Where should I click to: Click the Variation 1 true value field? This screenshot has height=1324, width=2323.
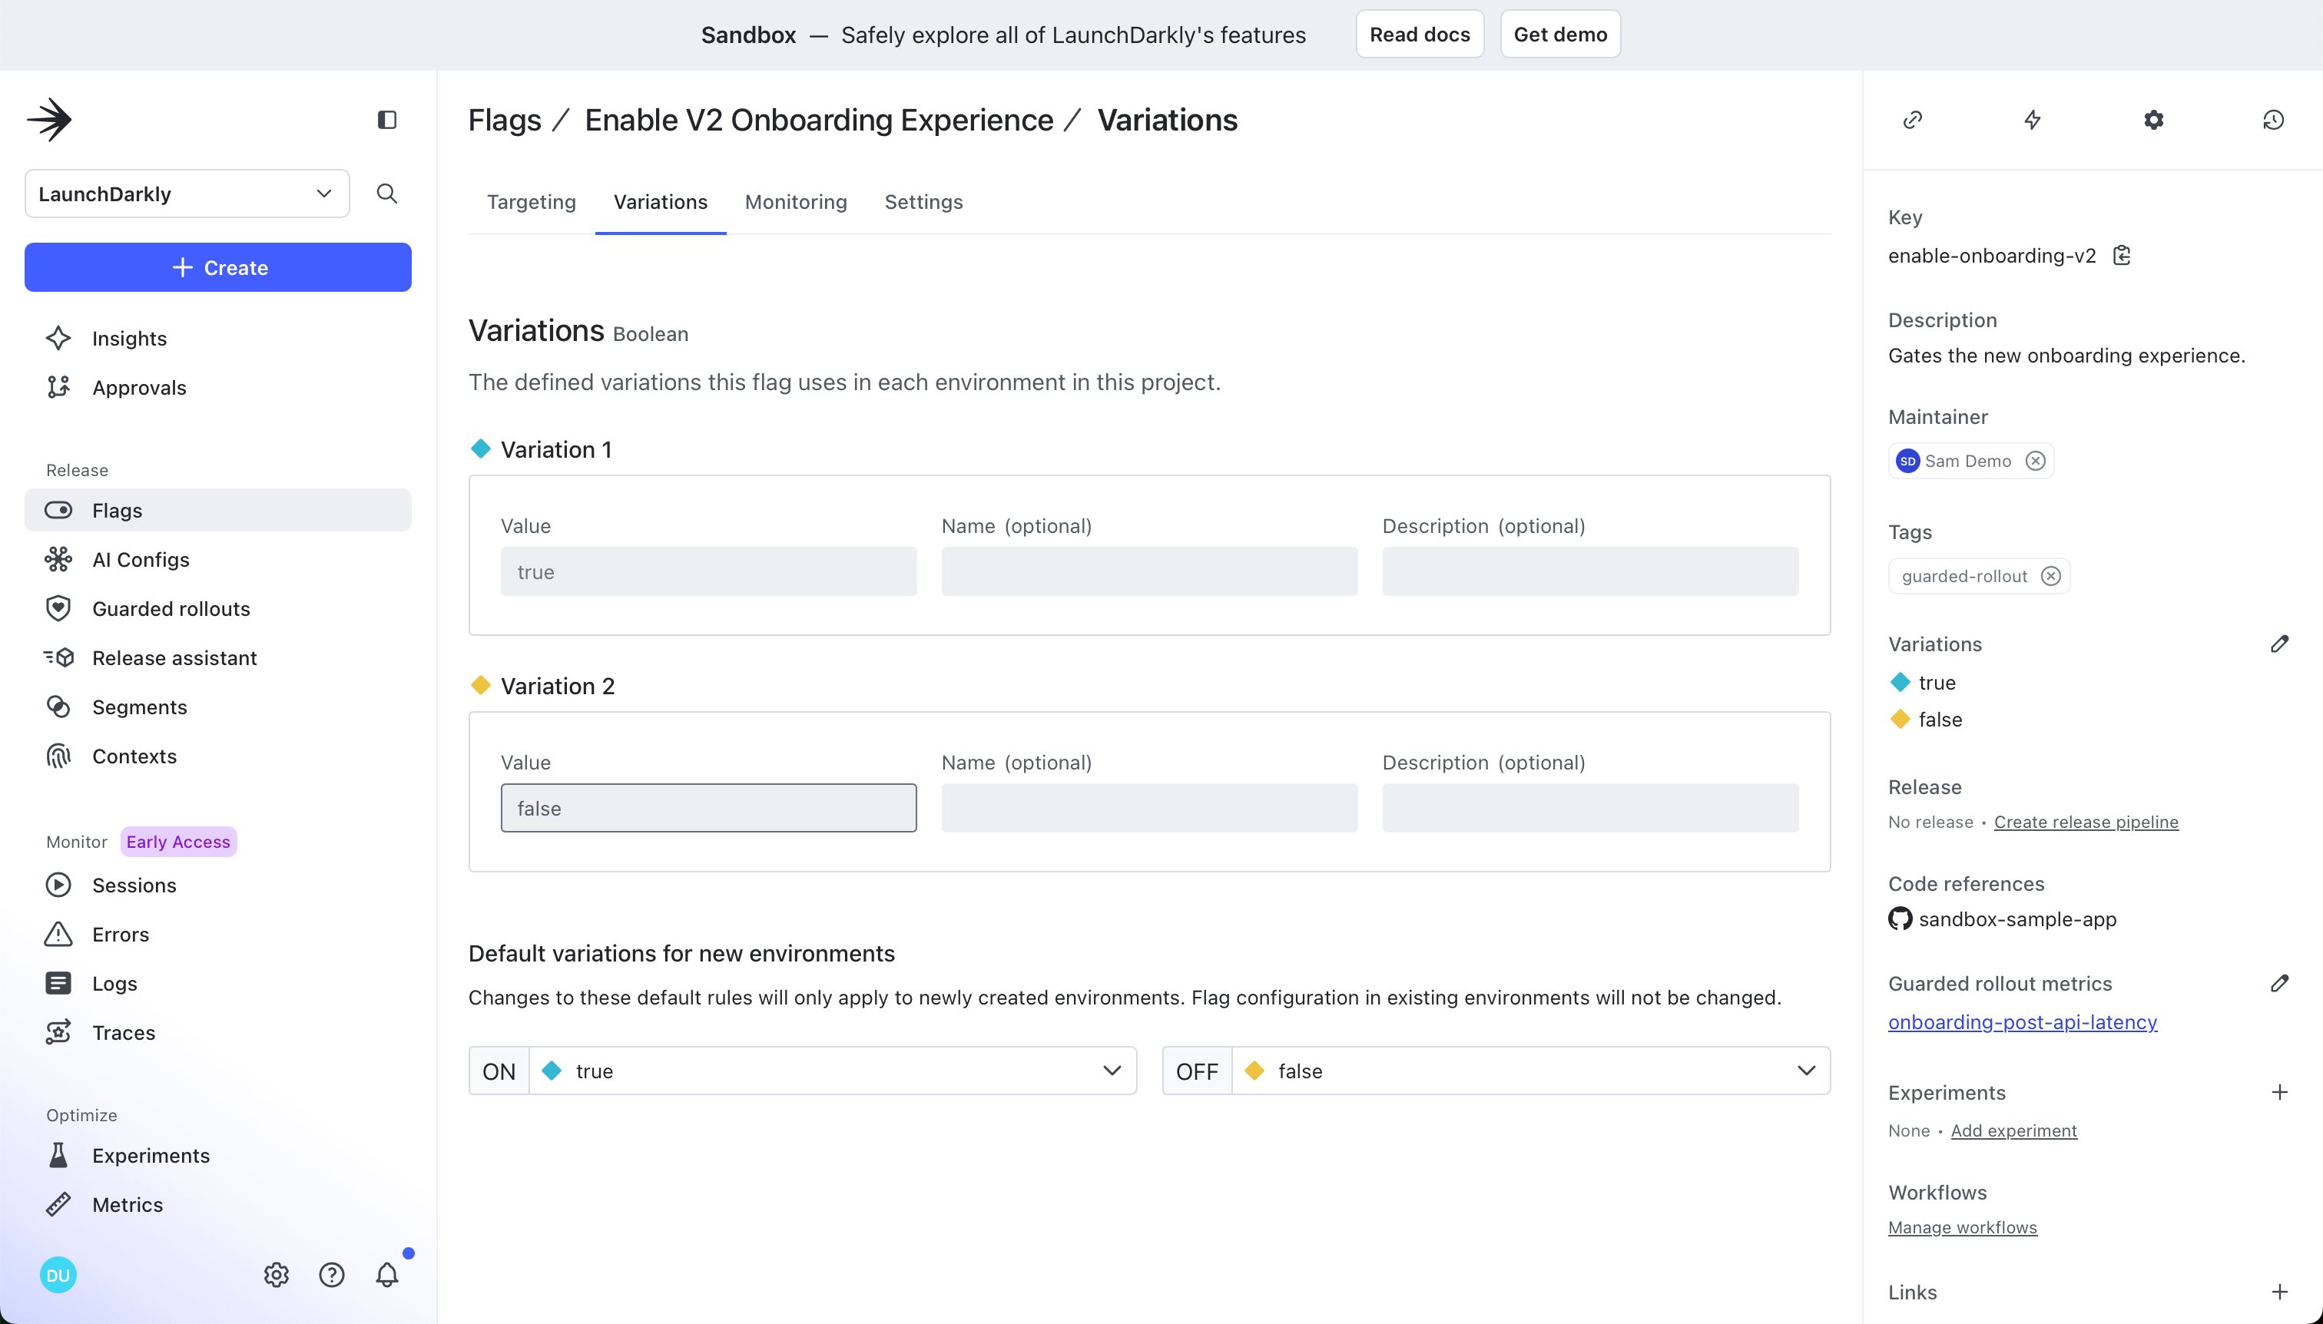coord(708,571)
